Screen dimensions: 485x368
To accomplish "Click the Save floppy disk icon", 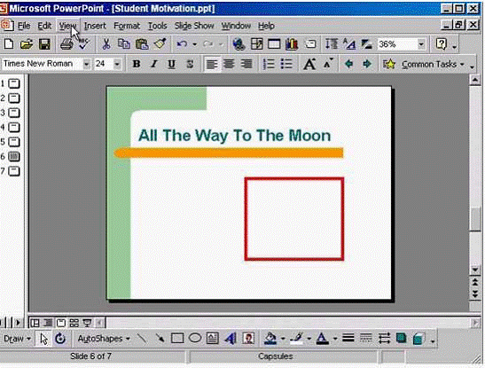I will click(x=44, y=44).
